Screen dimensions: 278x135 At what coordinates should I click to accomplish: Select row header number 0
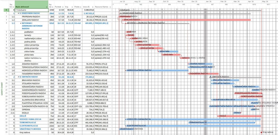pyautogui.click(x=6, y=10)
